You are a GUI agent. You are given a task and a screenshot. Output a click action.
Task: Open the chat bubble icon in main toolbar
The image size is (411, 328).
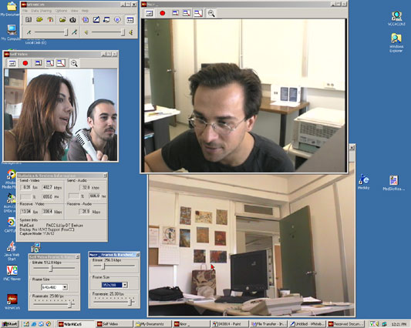118,19
